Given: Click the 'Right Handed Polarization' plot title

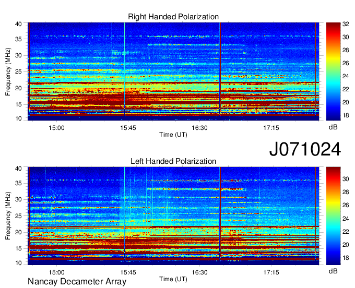Looking at the screenshot, I should tap(173, 17).
